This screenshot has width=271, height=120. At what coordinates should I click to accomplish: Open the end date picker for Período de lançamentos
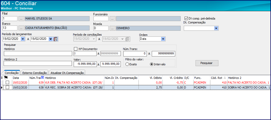pos(51,39)
